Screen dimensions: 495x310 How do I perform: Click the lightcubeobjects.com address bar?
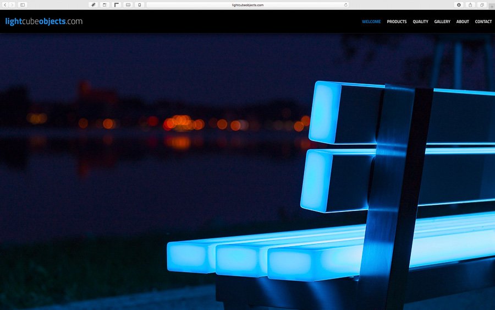[248, 5]
